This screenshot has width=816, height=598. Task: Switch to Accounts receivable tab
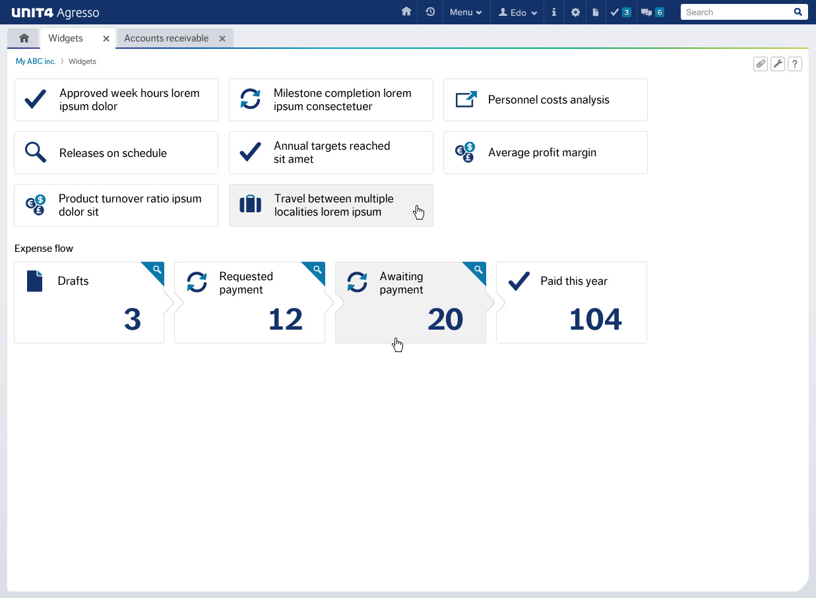(166, 38)
